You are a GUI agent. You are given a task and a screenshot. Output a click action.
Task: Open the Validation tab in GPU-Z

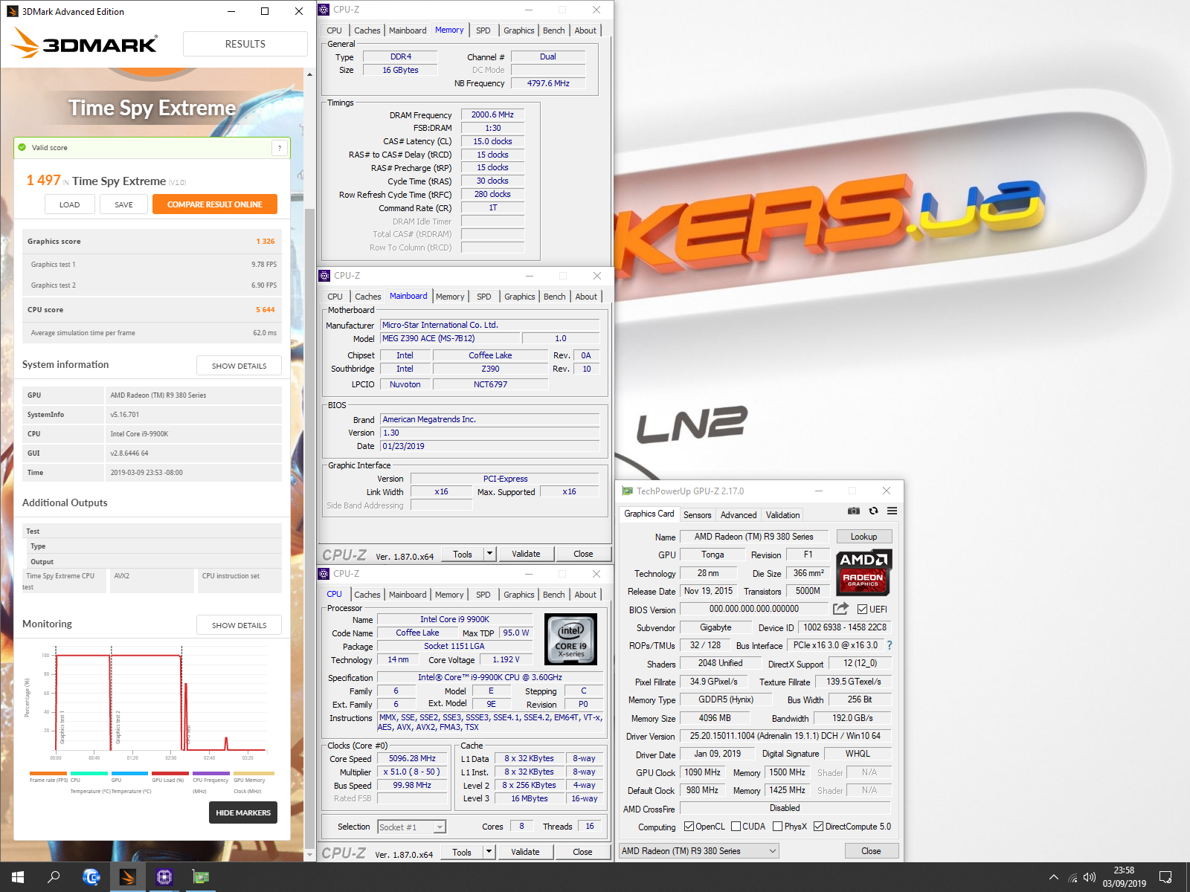pos(783,514)
